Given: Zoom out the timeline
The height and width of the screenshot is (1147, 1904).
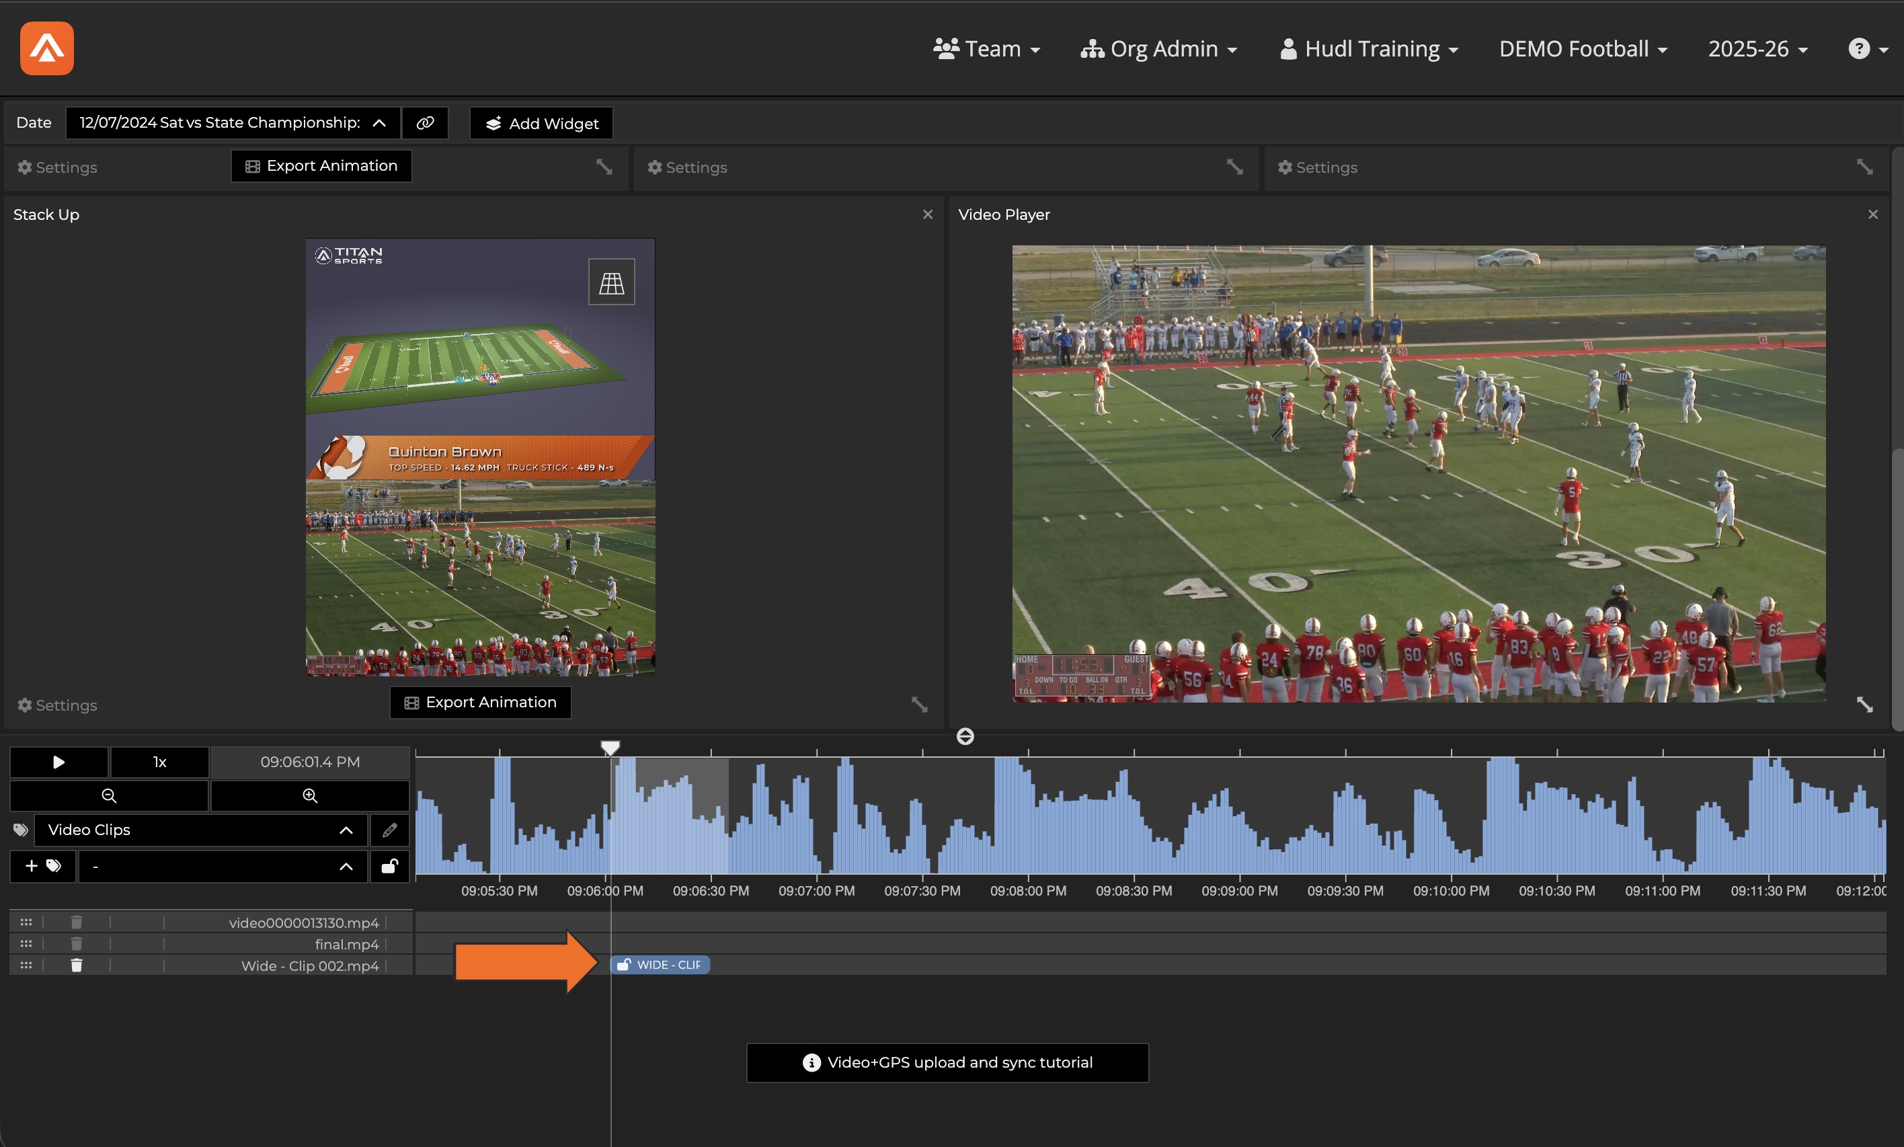Looking at the screenshot, I should click(x=109, y=795).
